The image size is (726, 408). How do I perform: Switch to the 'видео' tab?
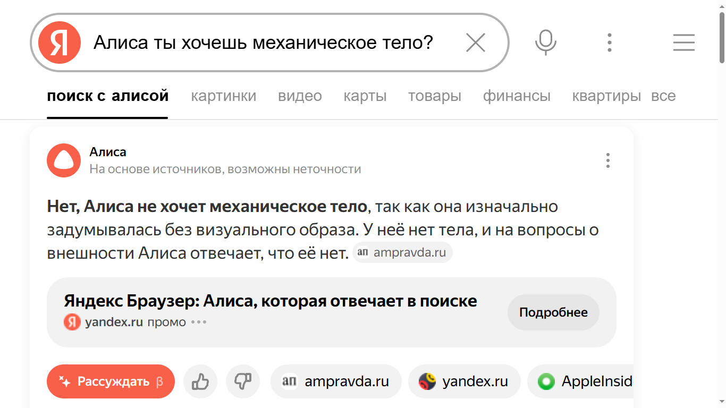300,96
